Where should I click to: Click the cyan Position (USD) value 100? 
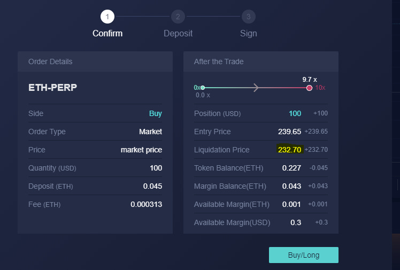point(295,113)
